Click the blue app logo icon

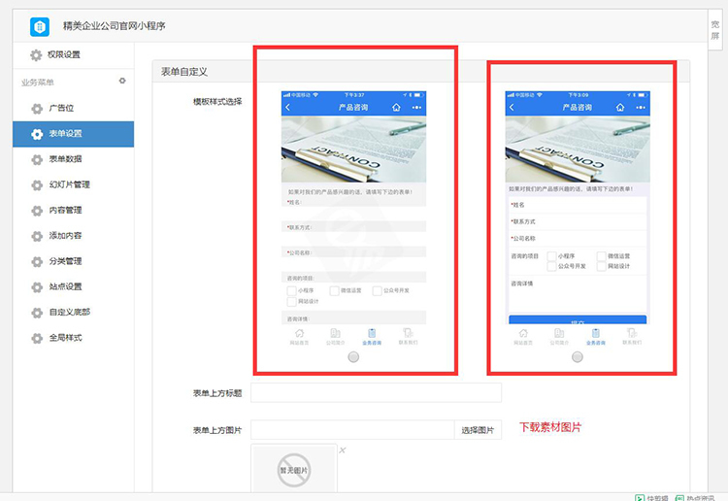pyautogui.click(x=39, y=26)
